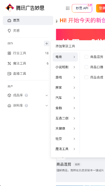The height and width of the screenshot is (186, 105).
Task: Go to 首页 in the sidebar
Action: (28, 21)
